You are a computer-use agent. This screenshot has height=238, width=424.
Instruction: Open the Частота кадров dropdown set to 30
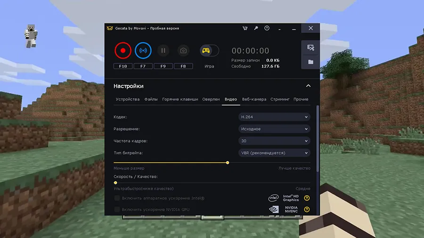[274, 141]
